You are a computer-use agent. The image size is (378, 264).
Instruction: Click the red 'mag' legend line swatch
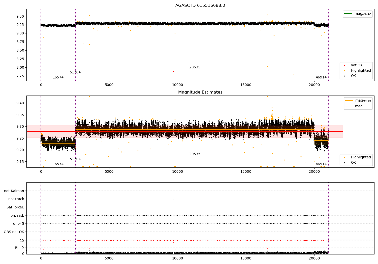coord(349,106)
